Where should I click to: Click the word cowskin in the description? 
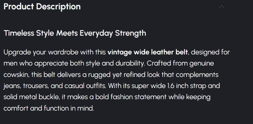point(16,75)
